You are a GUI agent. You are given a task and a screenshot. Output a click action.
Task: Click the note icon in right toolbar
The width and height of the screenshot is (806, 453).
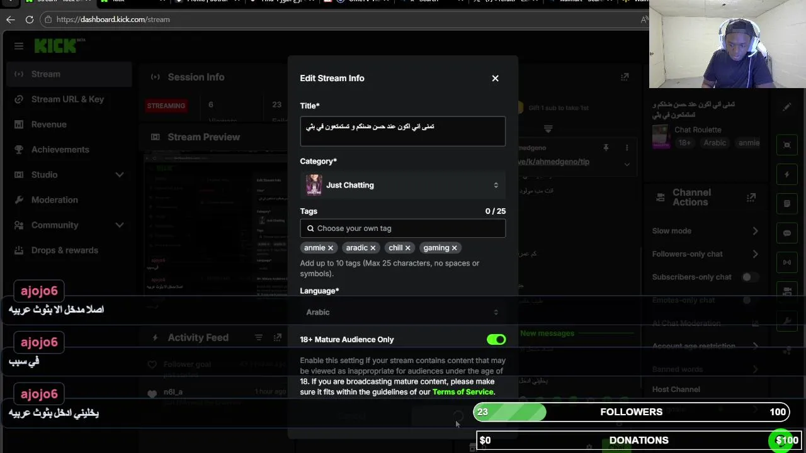tap(787, 204)
